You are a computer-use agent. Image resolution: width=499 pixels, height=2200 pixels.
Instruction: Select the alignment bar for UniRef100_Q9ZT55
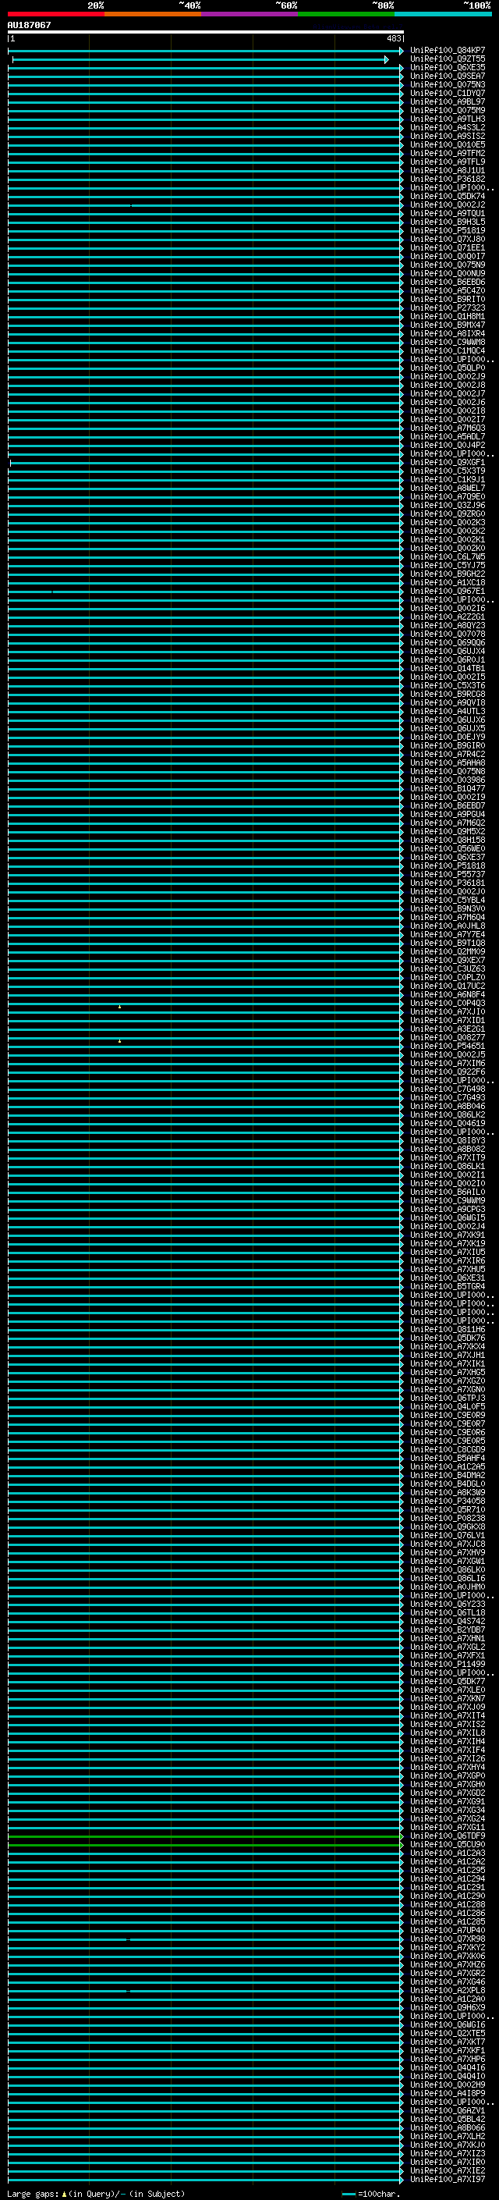(200, 60)
